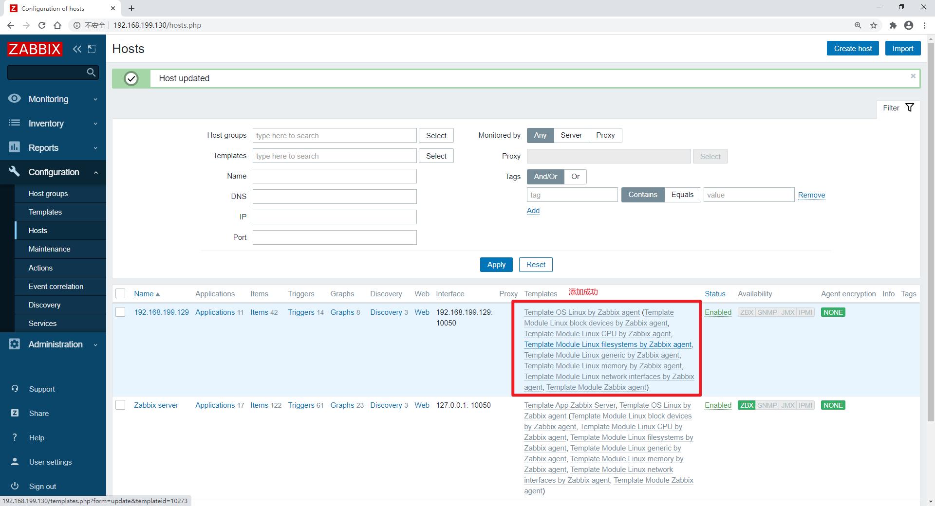The image size is (935, 506).
Task: Set tag operator to Contains
Action: tap(643, 195)
